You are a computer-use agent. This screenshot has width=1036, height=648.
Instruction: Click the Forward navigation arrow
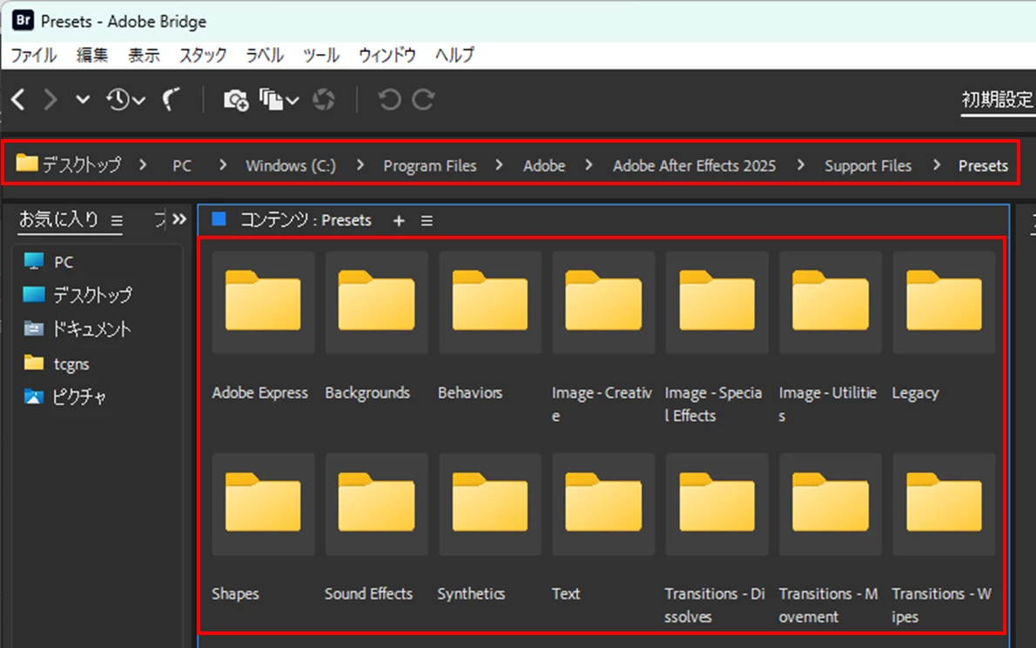pyautogui.click(x=50, y=100)
